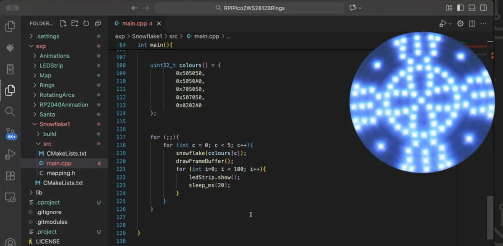This screenshot has height=246, width=503.
Task: Open the breadcrumb trailing ellipsis
Action: click(x=228, y=37)
